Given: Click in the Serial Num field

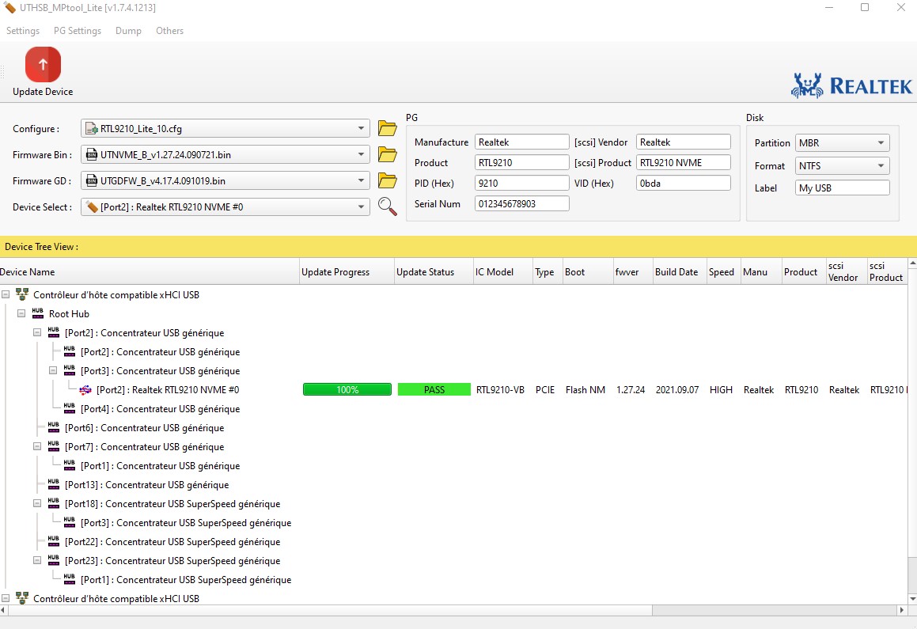Looking at the screenshot, I should tap(521, 203).
